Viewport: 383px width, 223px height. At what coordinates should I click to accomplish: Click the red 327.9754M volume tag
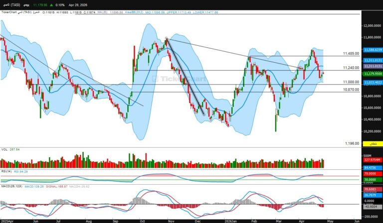(x=372, y=160)
